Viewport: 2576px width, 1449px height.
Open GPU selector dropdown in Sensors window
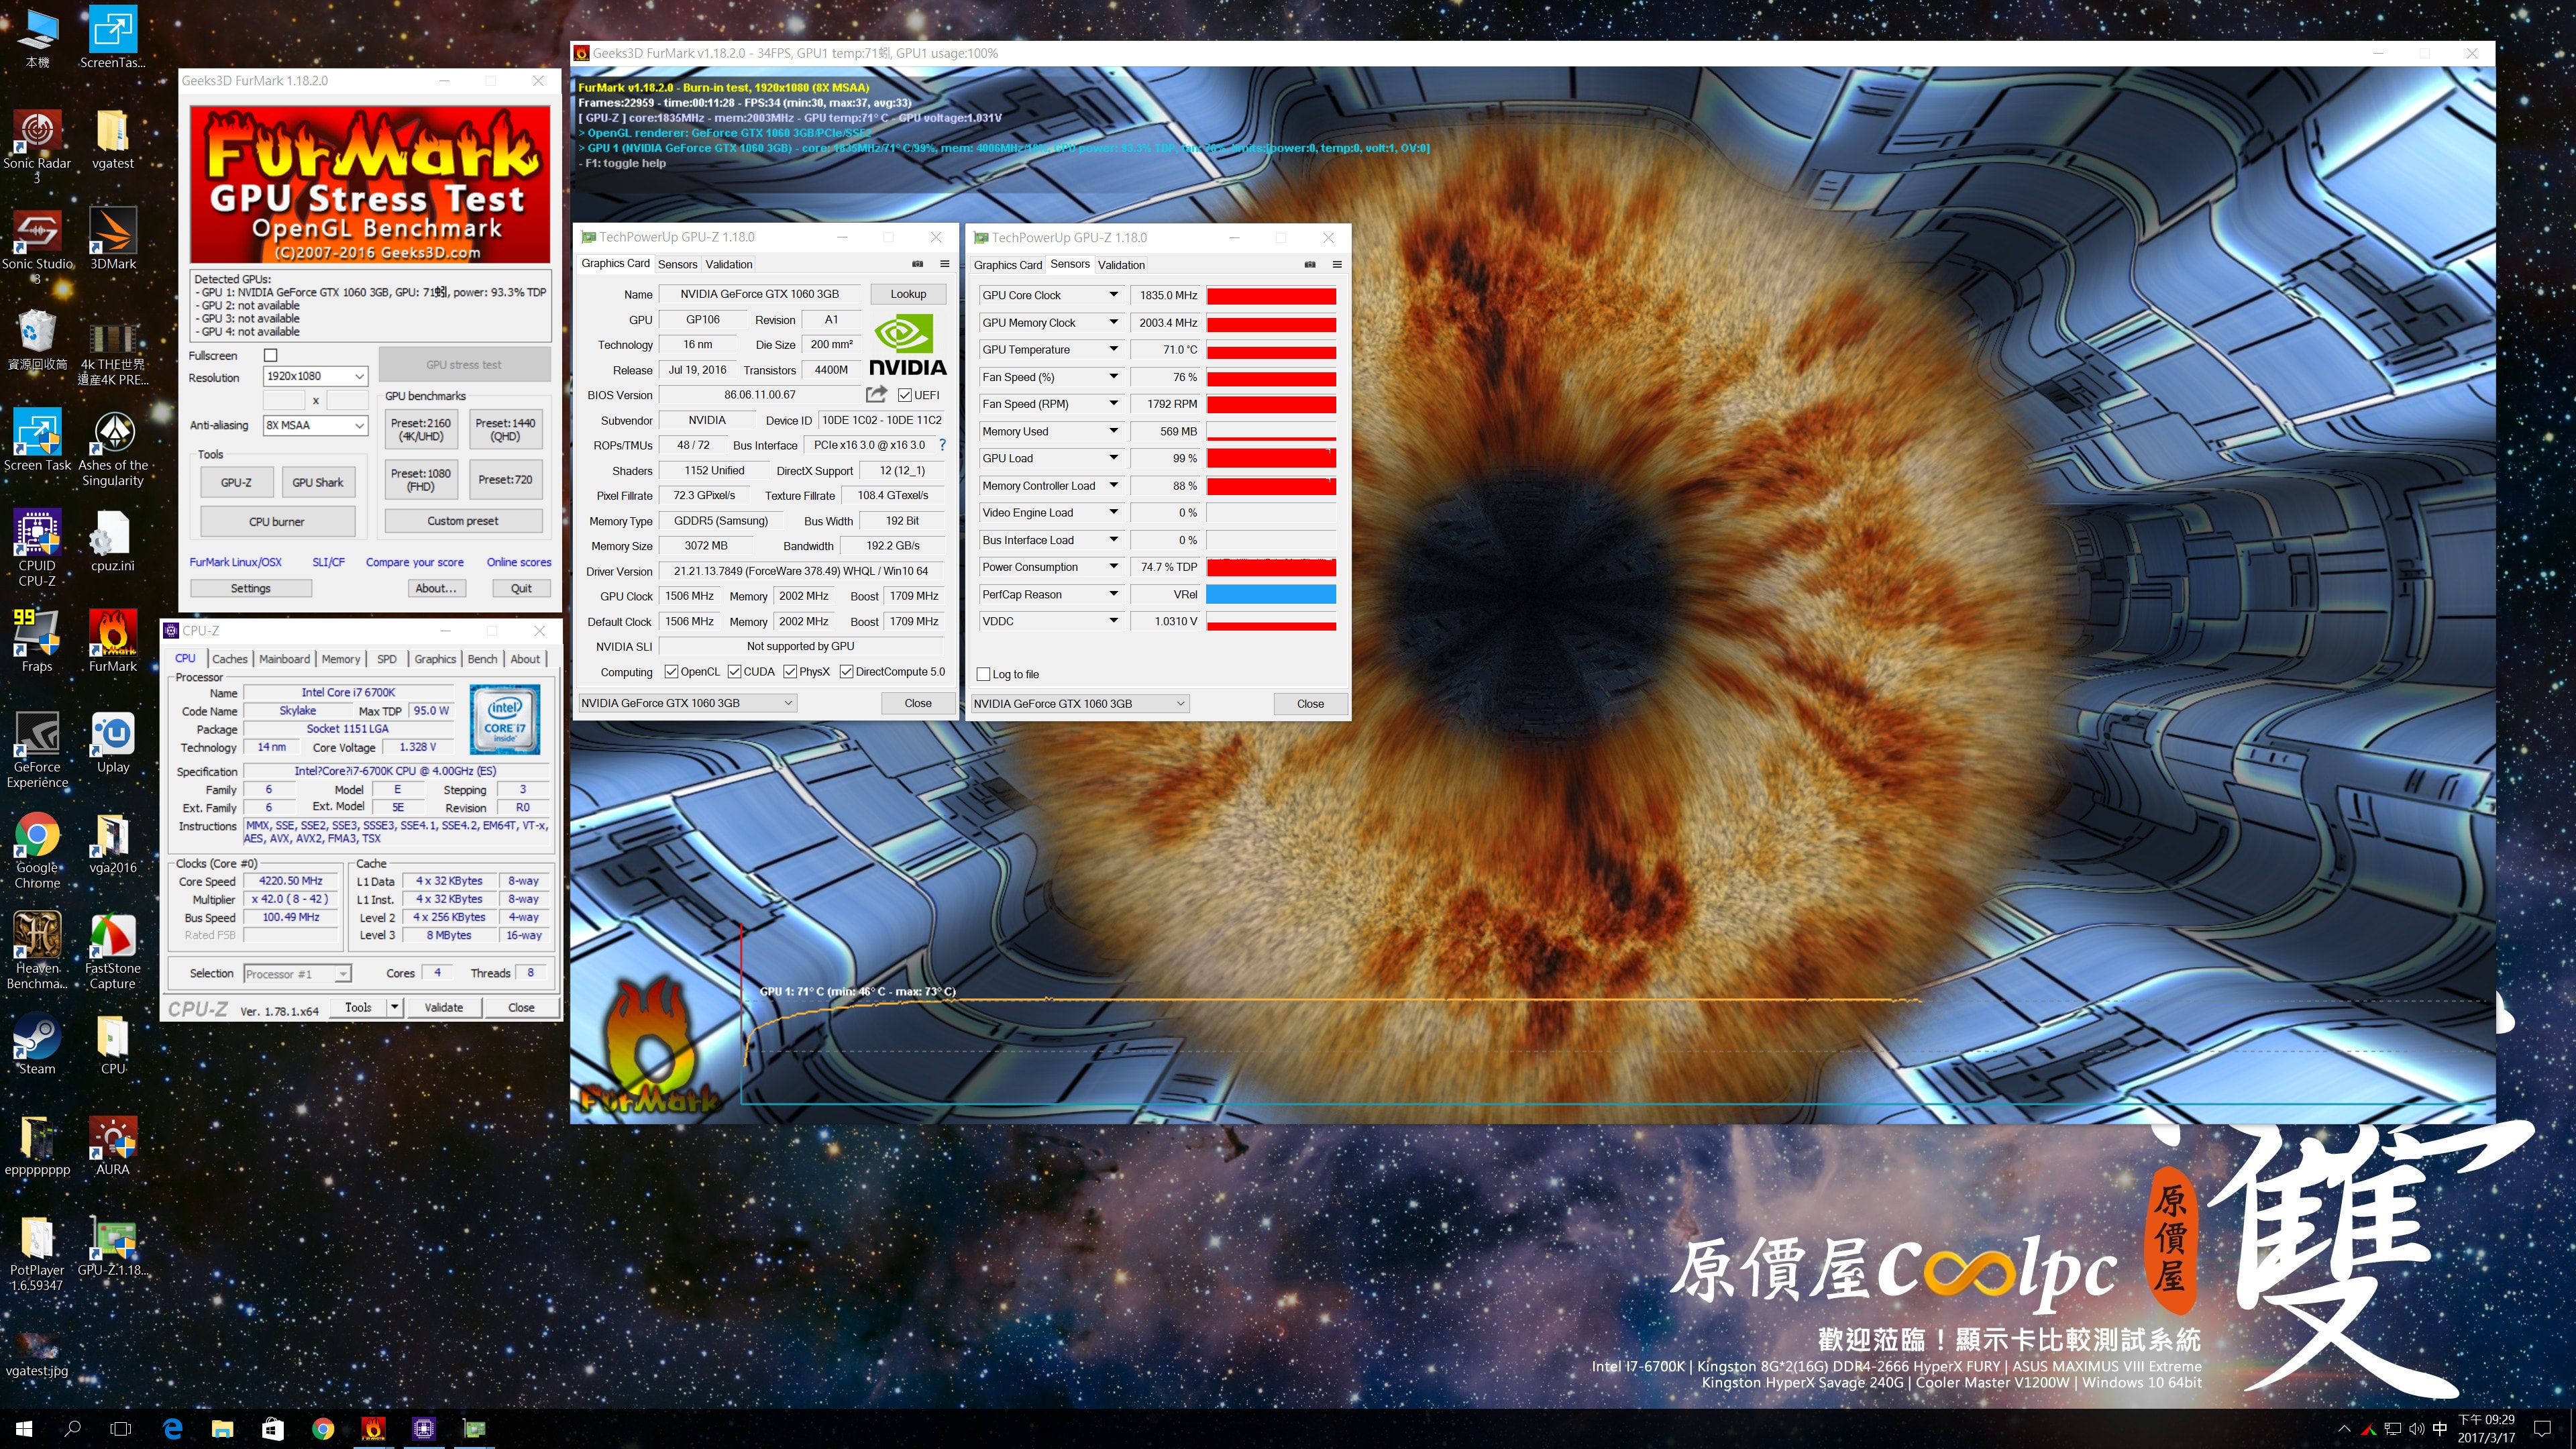(x=1080, y=704)
